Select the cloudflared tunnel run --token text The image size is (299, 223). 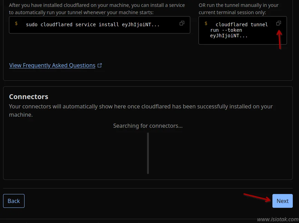coord(239,30)
